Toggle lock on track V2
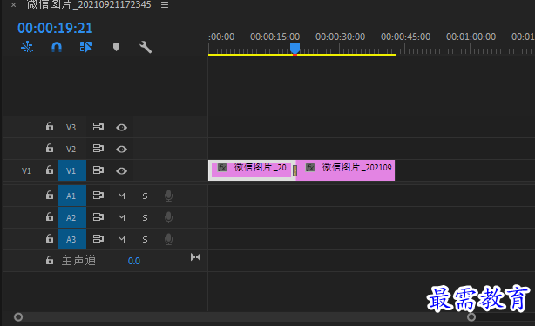Viewport: 535px width, 326px height. tap(50, 149)
